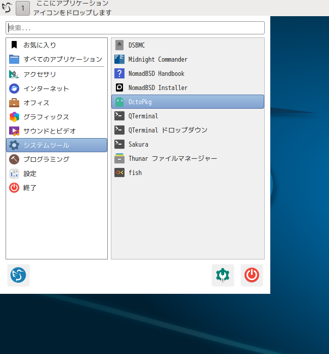The width and height of the screenshot is (329, 354).
Task: Open the インターネット category
Action: coord(46,88)
